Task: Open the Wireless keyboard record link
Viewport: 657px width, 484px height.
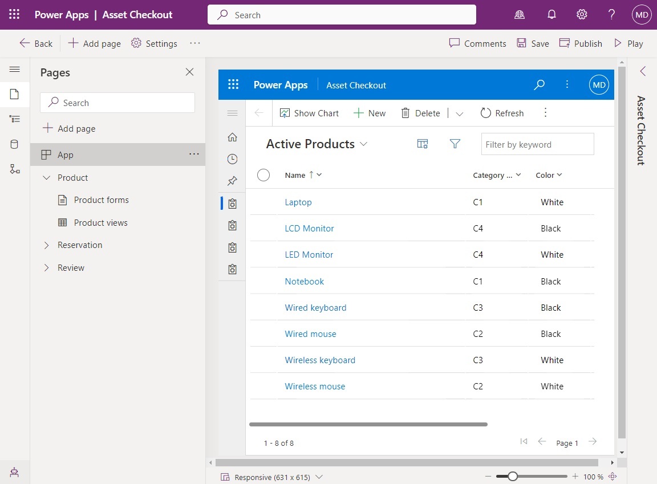Action: click(320, 360)
